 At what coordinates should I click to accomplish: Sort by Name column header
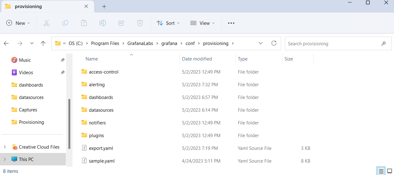point(92,59)
